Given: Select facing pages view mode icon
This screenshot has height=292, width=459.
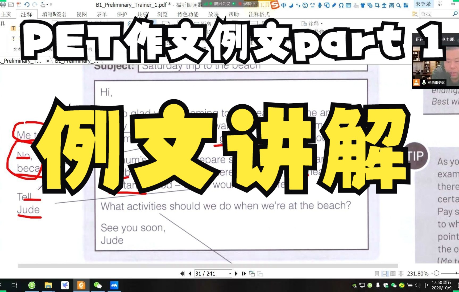Looking at the screenshot, I should (393, 273).
